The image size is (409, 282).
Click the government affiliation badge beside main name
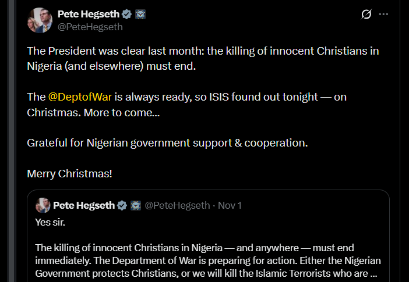pos(140,14)
